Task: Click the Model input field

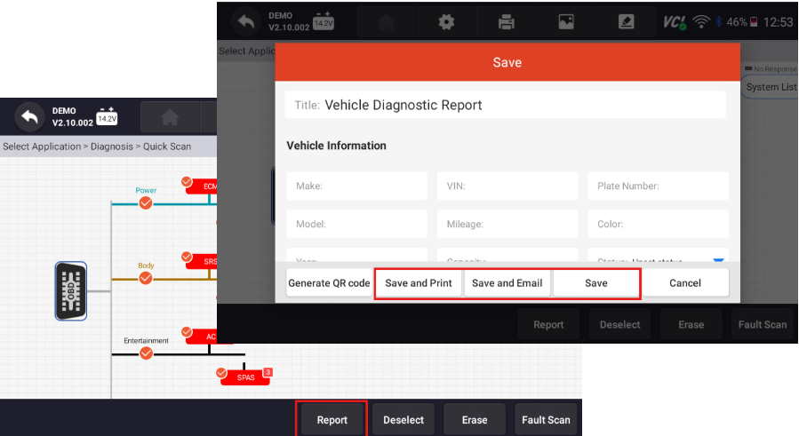Action: point(356,224)
